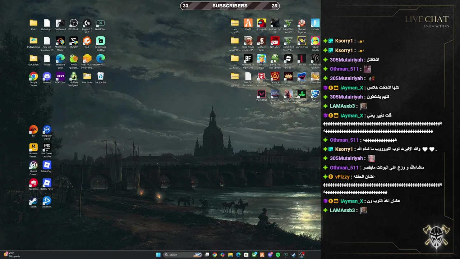Select the Ubisoft Connect desktop icon

click(x=33, y=168)
